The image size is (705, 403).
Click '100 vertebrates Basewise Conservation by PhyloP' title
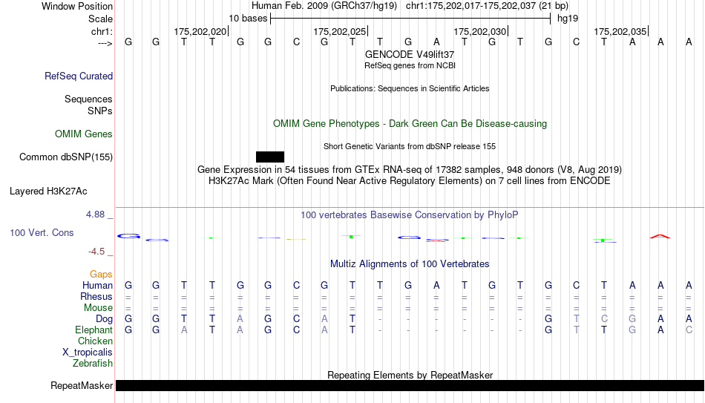410,215
